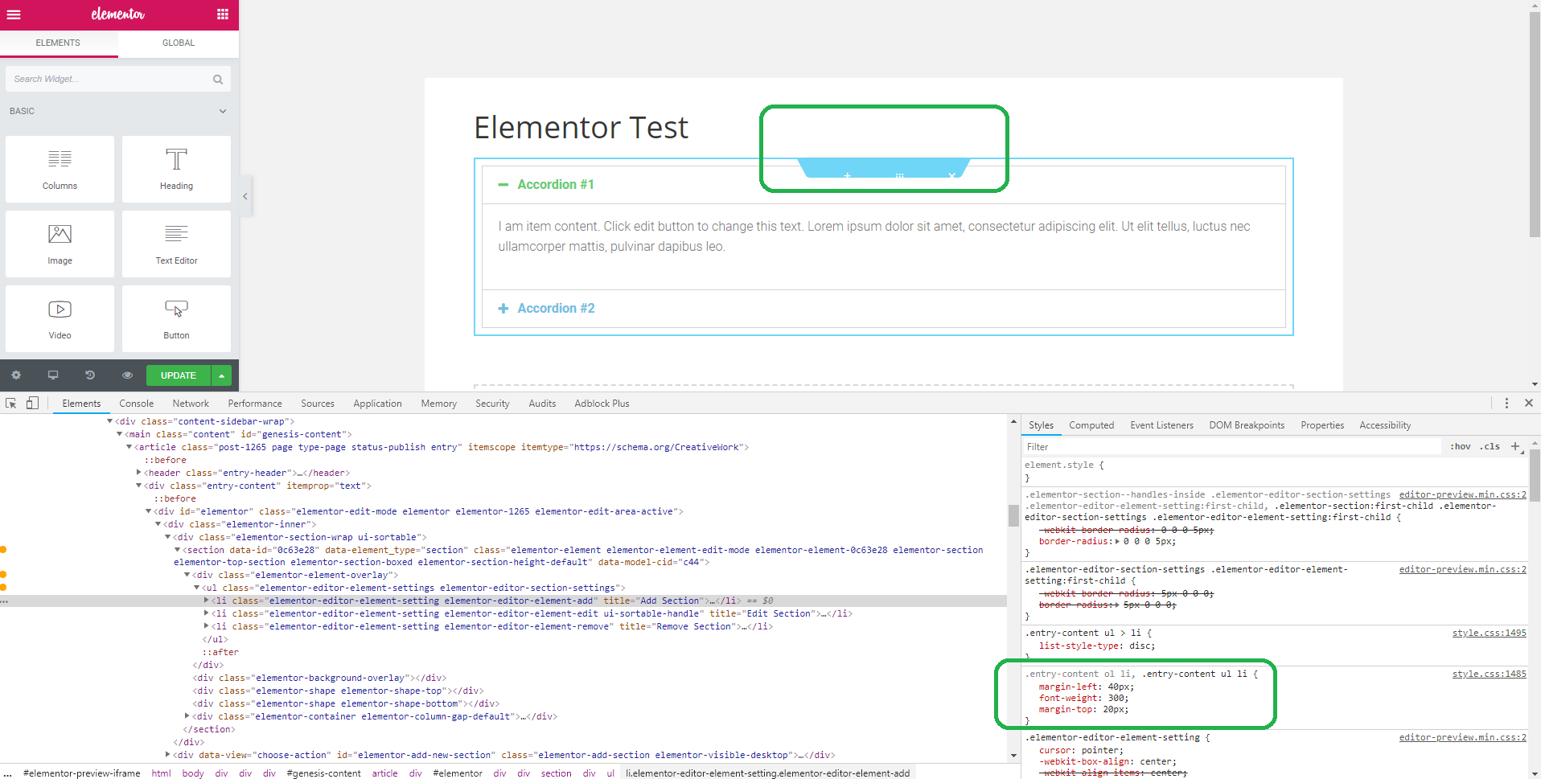
Task: Click Add Section plus handle
Action: (x=847, y=174)
